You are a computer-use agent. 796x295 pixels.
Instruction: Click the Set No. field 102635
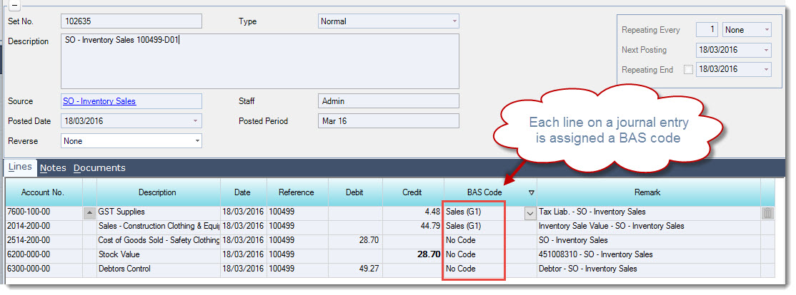tap(131, 21)
